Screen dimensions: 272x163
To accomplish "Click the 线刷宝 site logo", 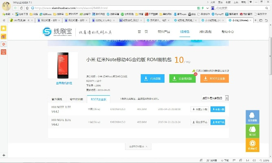I will (57, 32).
